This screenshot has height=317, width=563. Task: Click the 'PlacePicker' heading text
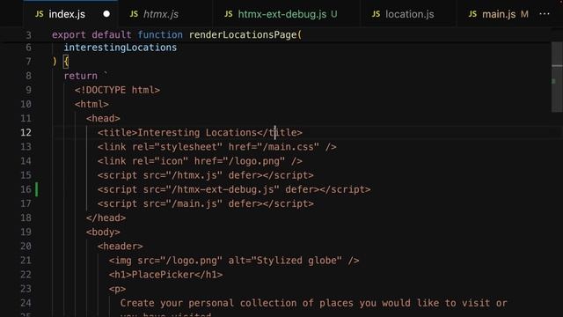coord(163,275)
